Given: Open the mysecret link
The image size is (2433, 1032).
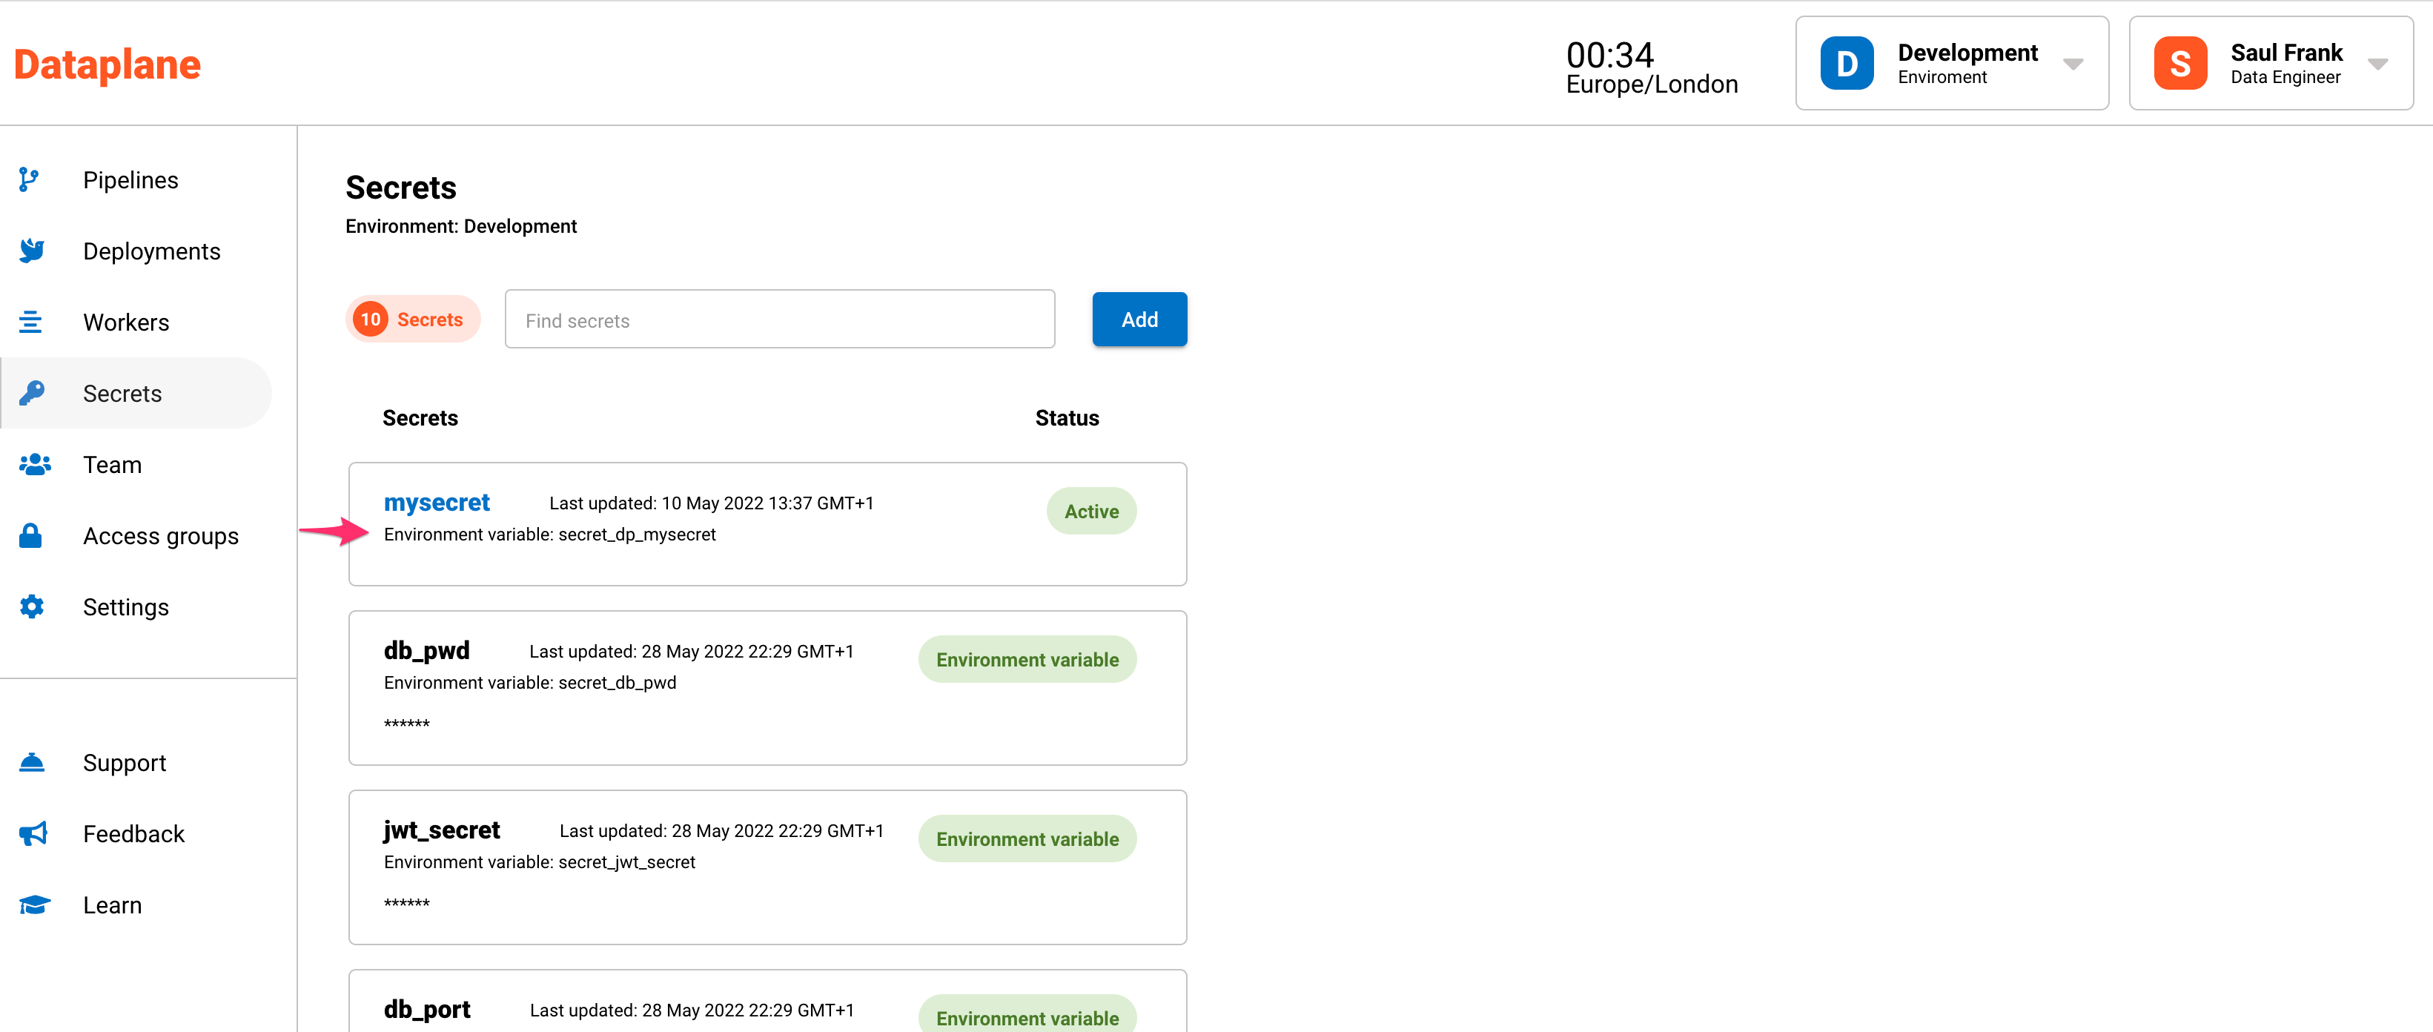Looking at the screenshot, I should 437,503.
